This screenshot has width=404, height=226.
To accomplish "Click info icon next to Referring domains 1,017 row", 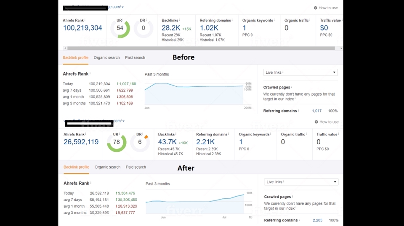I will (x=298, y=111).
